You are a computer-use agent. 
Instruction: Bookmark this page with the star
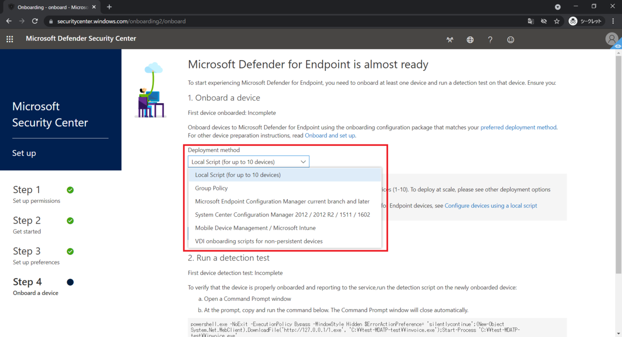(557, 21)
